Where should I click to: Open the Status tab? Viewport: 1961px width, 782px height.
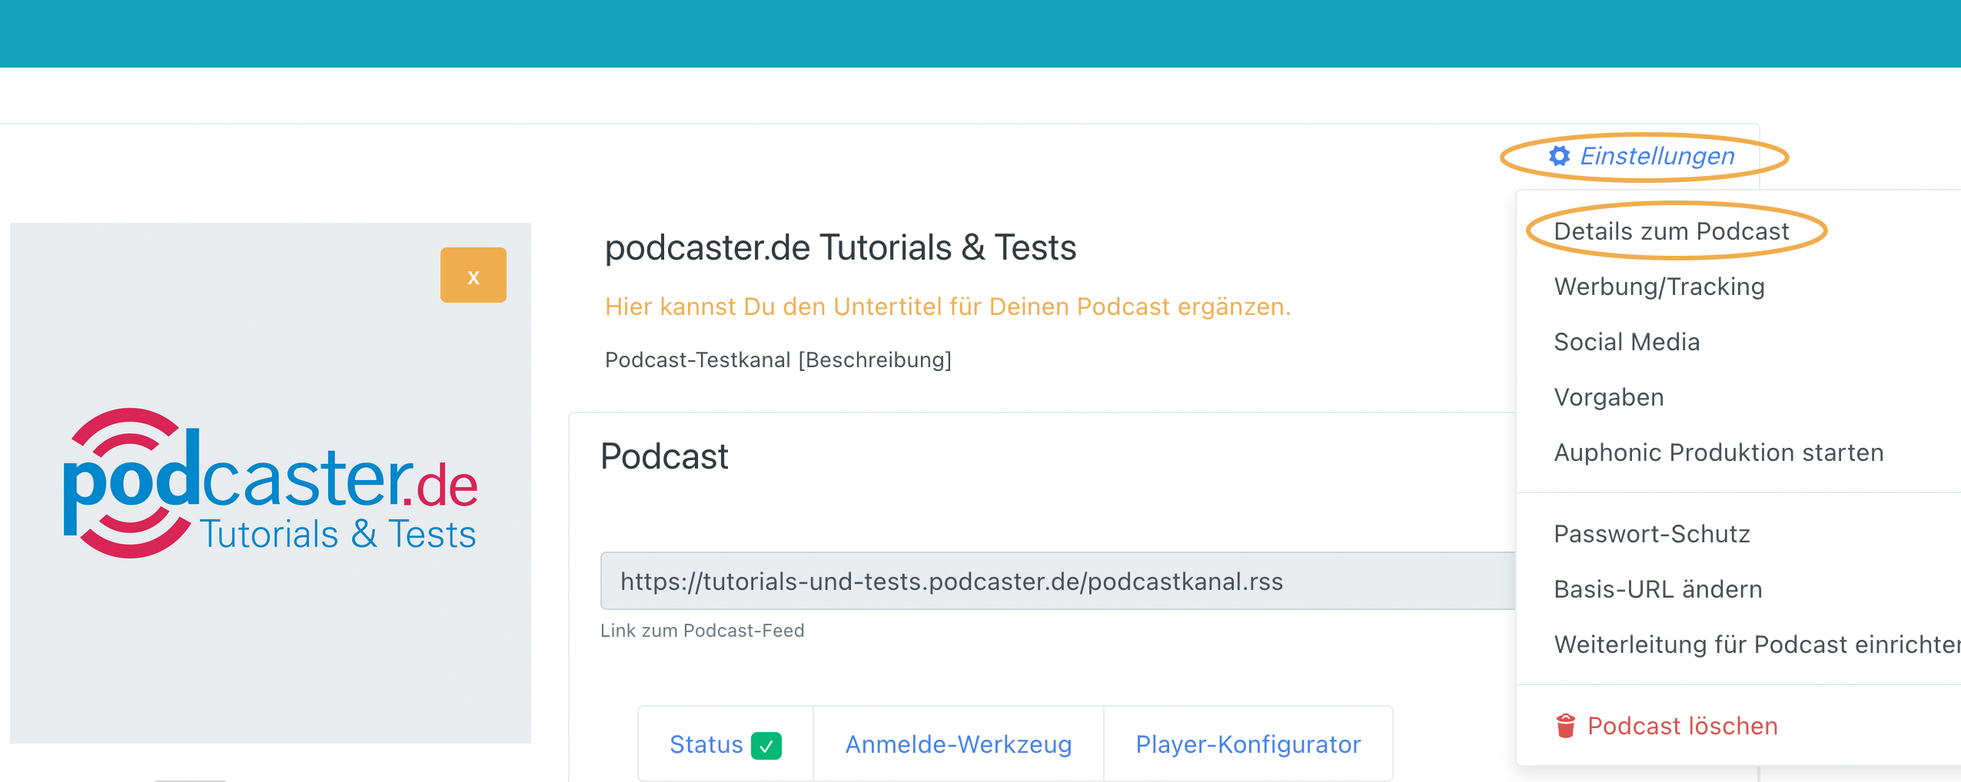726,744
